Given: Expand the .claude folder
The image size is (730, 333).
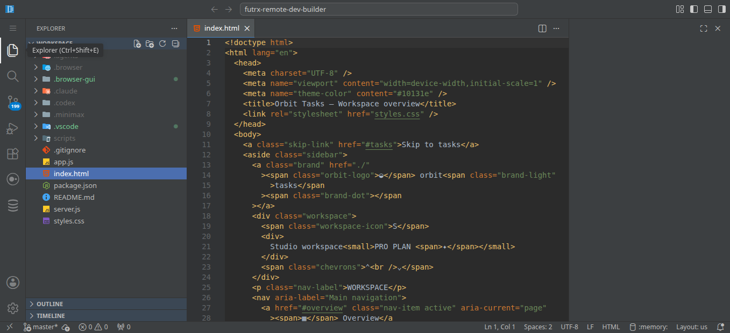Looking at the screenshot, I should coord(106,91).
